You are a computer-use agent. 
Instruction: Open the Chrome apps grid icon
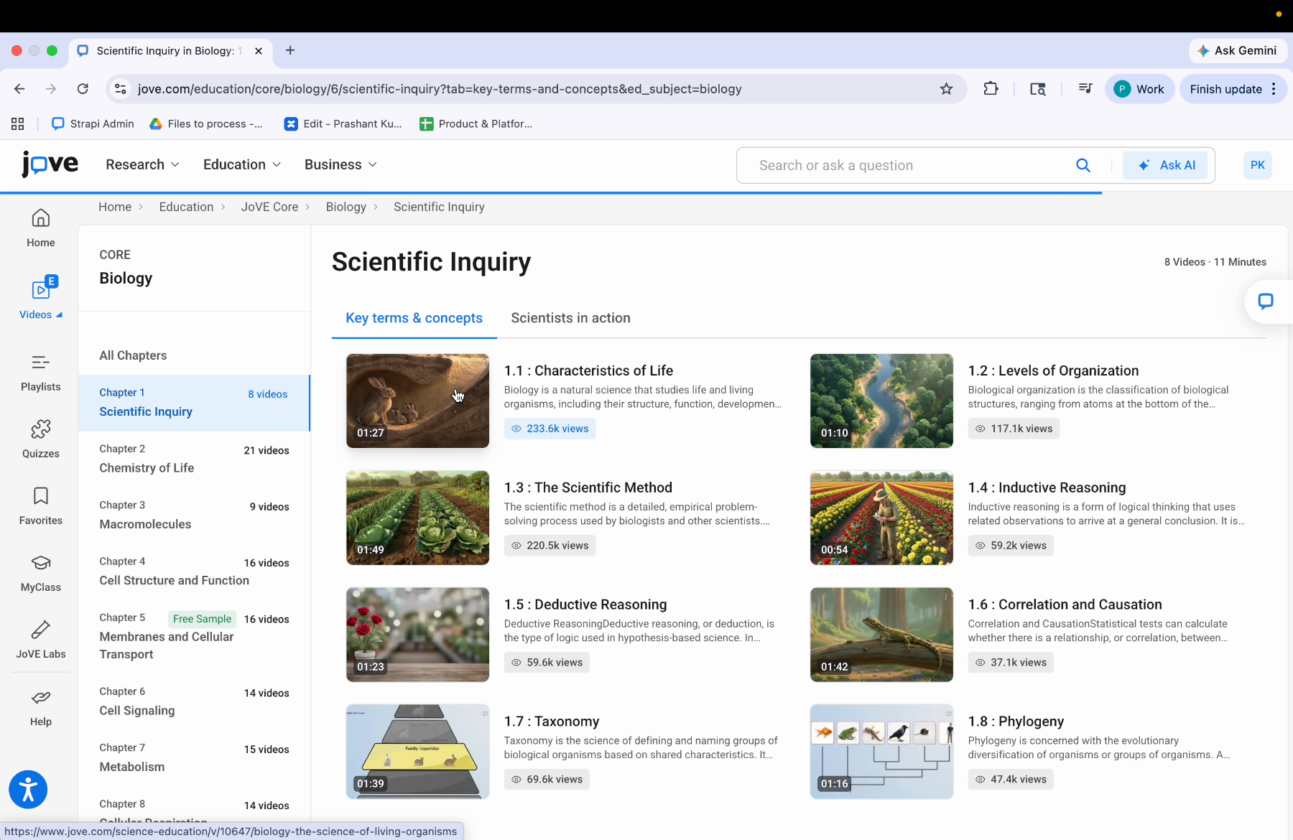tap(18, 123)
